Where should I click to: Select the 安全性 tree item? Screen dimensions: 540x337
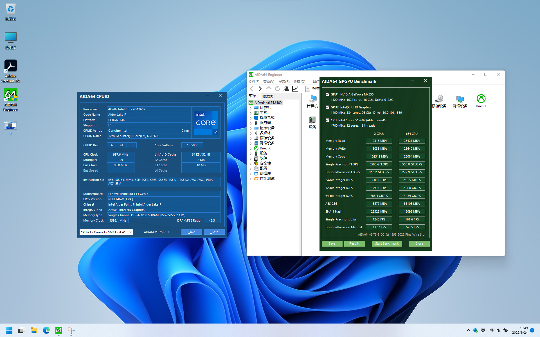262,163
